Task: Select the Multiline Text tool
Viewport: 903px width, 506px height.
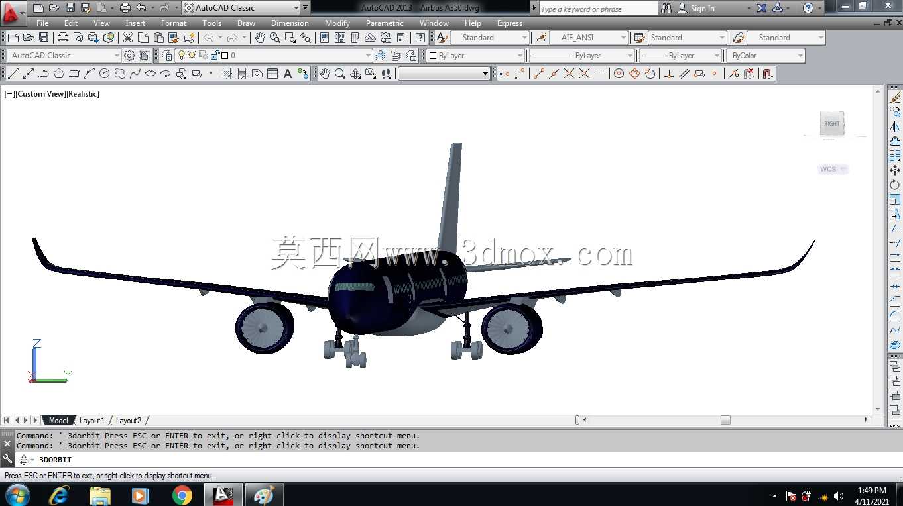Action: tap(288, 74)
